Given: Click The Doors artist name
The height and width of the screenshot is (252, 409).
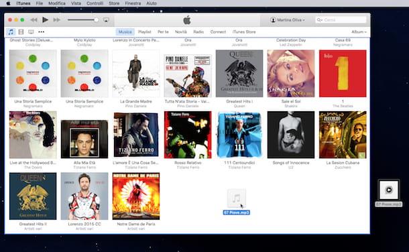Looking at the screenshot, I should [x=33, y=168].
